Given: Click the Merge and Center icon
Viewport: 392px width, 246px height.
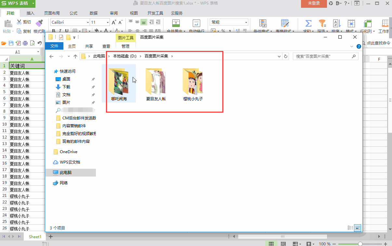Looking at the screenshot, I should [x=176, y=23].
